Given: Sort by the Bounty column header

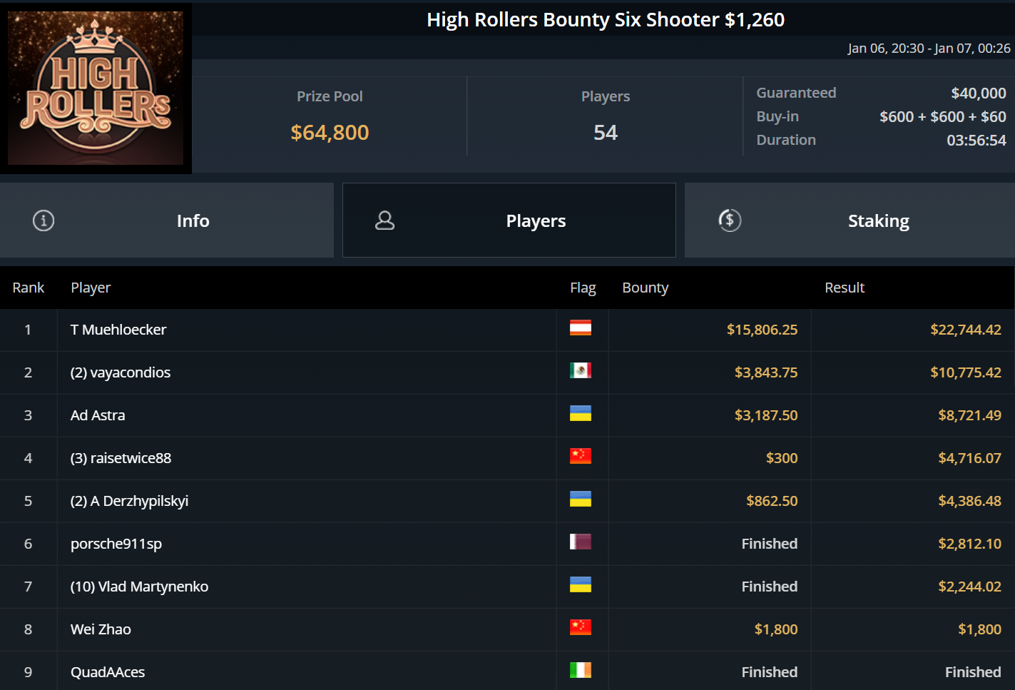Looking at the screenshot, I should pos(645,288).
